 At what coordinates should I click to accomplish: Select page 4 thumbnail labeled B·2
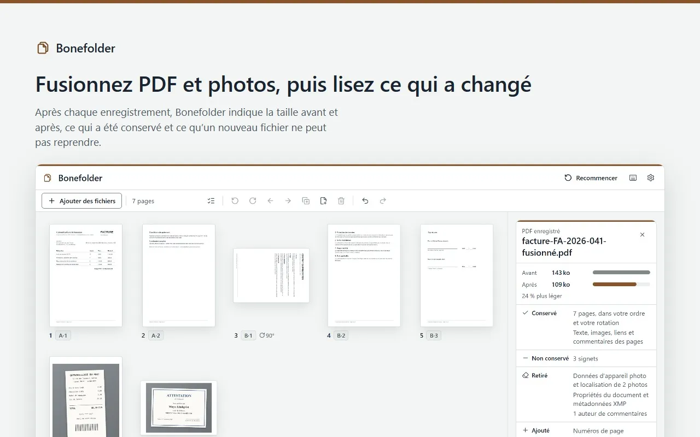[364, 275]
